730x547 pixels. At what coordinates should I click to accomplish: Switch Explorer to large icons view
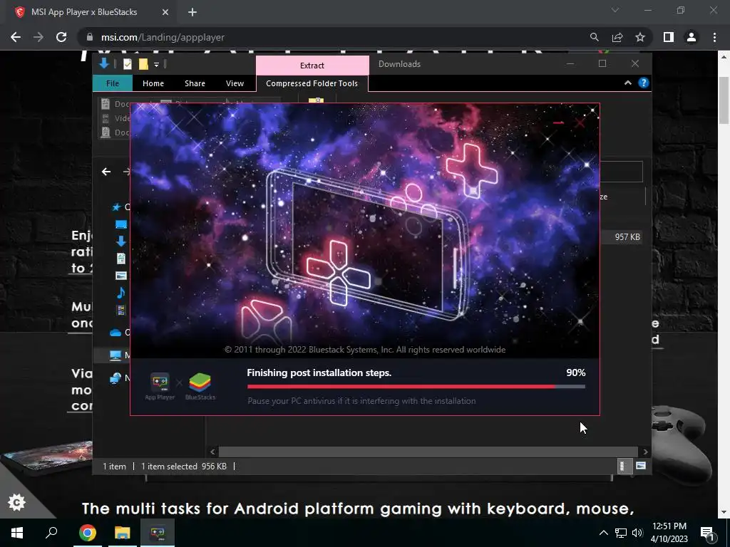pos(641,466)
